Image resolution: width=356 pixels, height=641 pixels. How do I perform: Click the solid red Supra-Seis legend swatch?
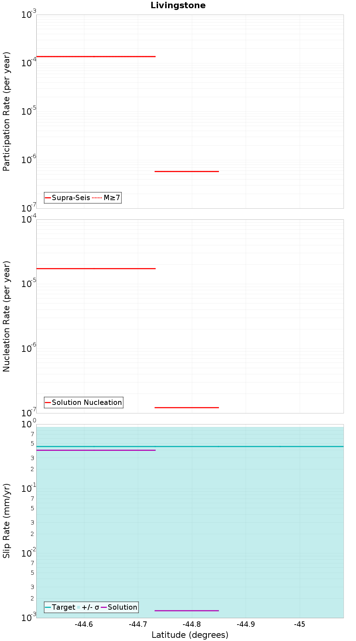pos(48,198)
